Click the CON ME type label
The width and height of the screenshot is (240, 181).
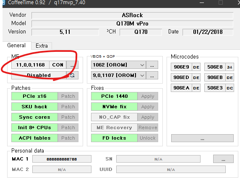tap(58, 65)
